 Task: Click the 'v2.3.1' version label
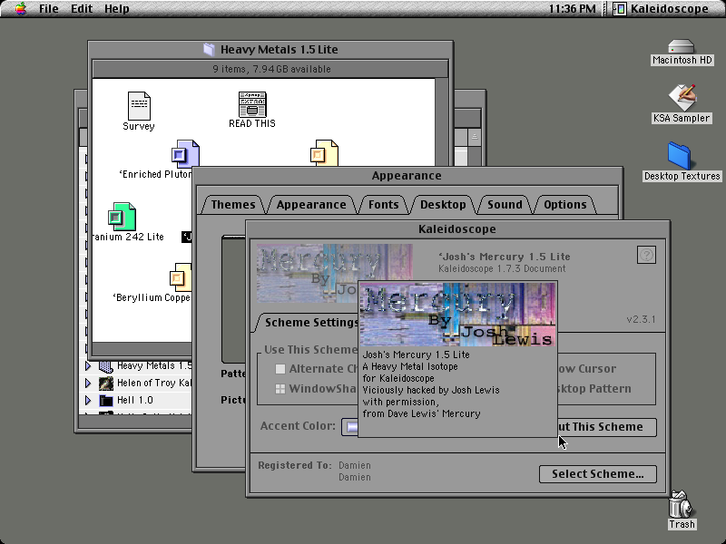(641, 319)
